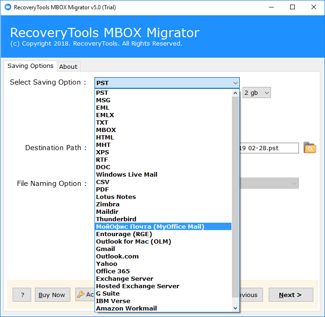
Task: Choose PST from the saving list
Action: pos(163,92)
